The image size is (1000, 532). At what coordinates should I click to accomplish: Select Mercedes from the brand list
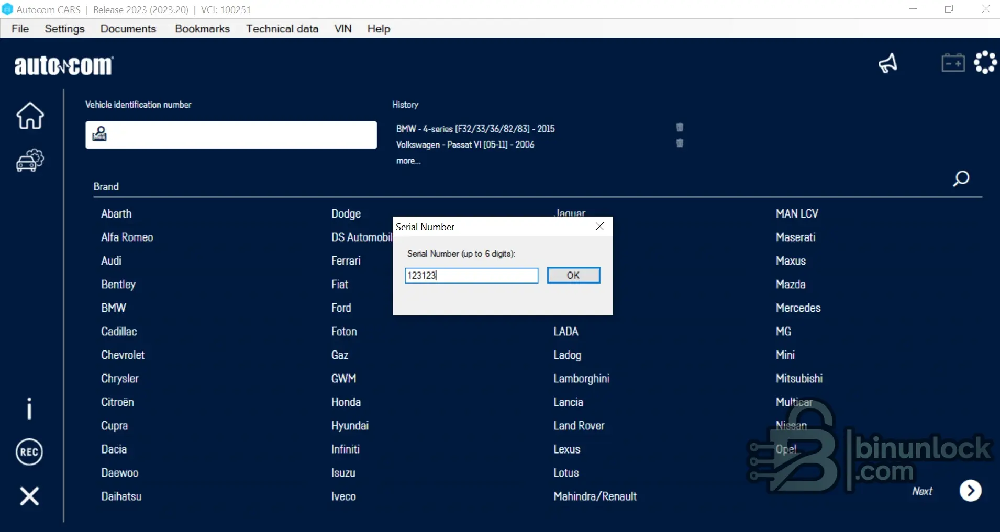[798, 308]
